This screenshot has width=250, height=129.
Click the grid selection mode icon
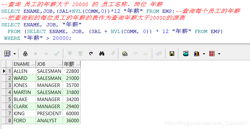point(7,54)
